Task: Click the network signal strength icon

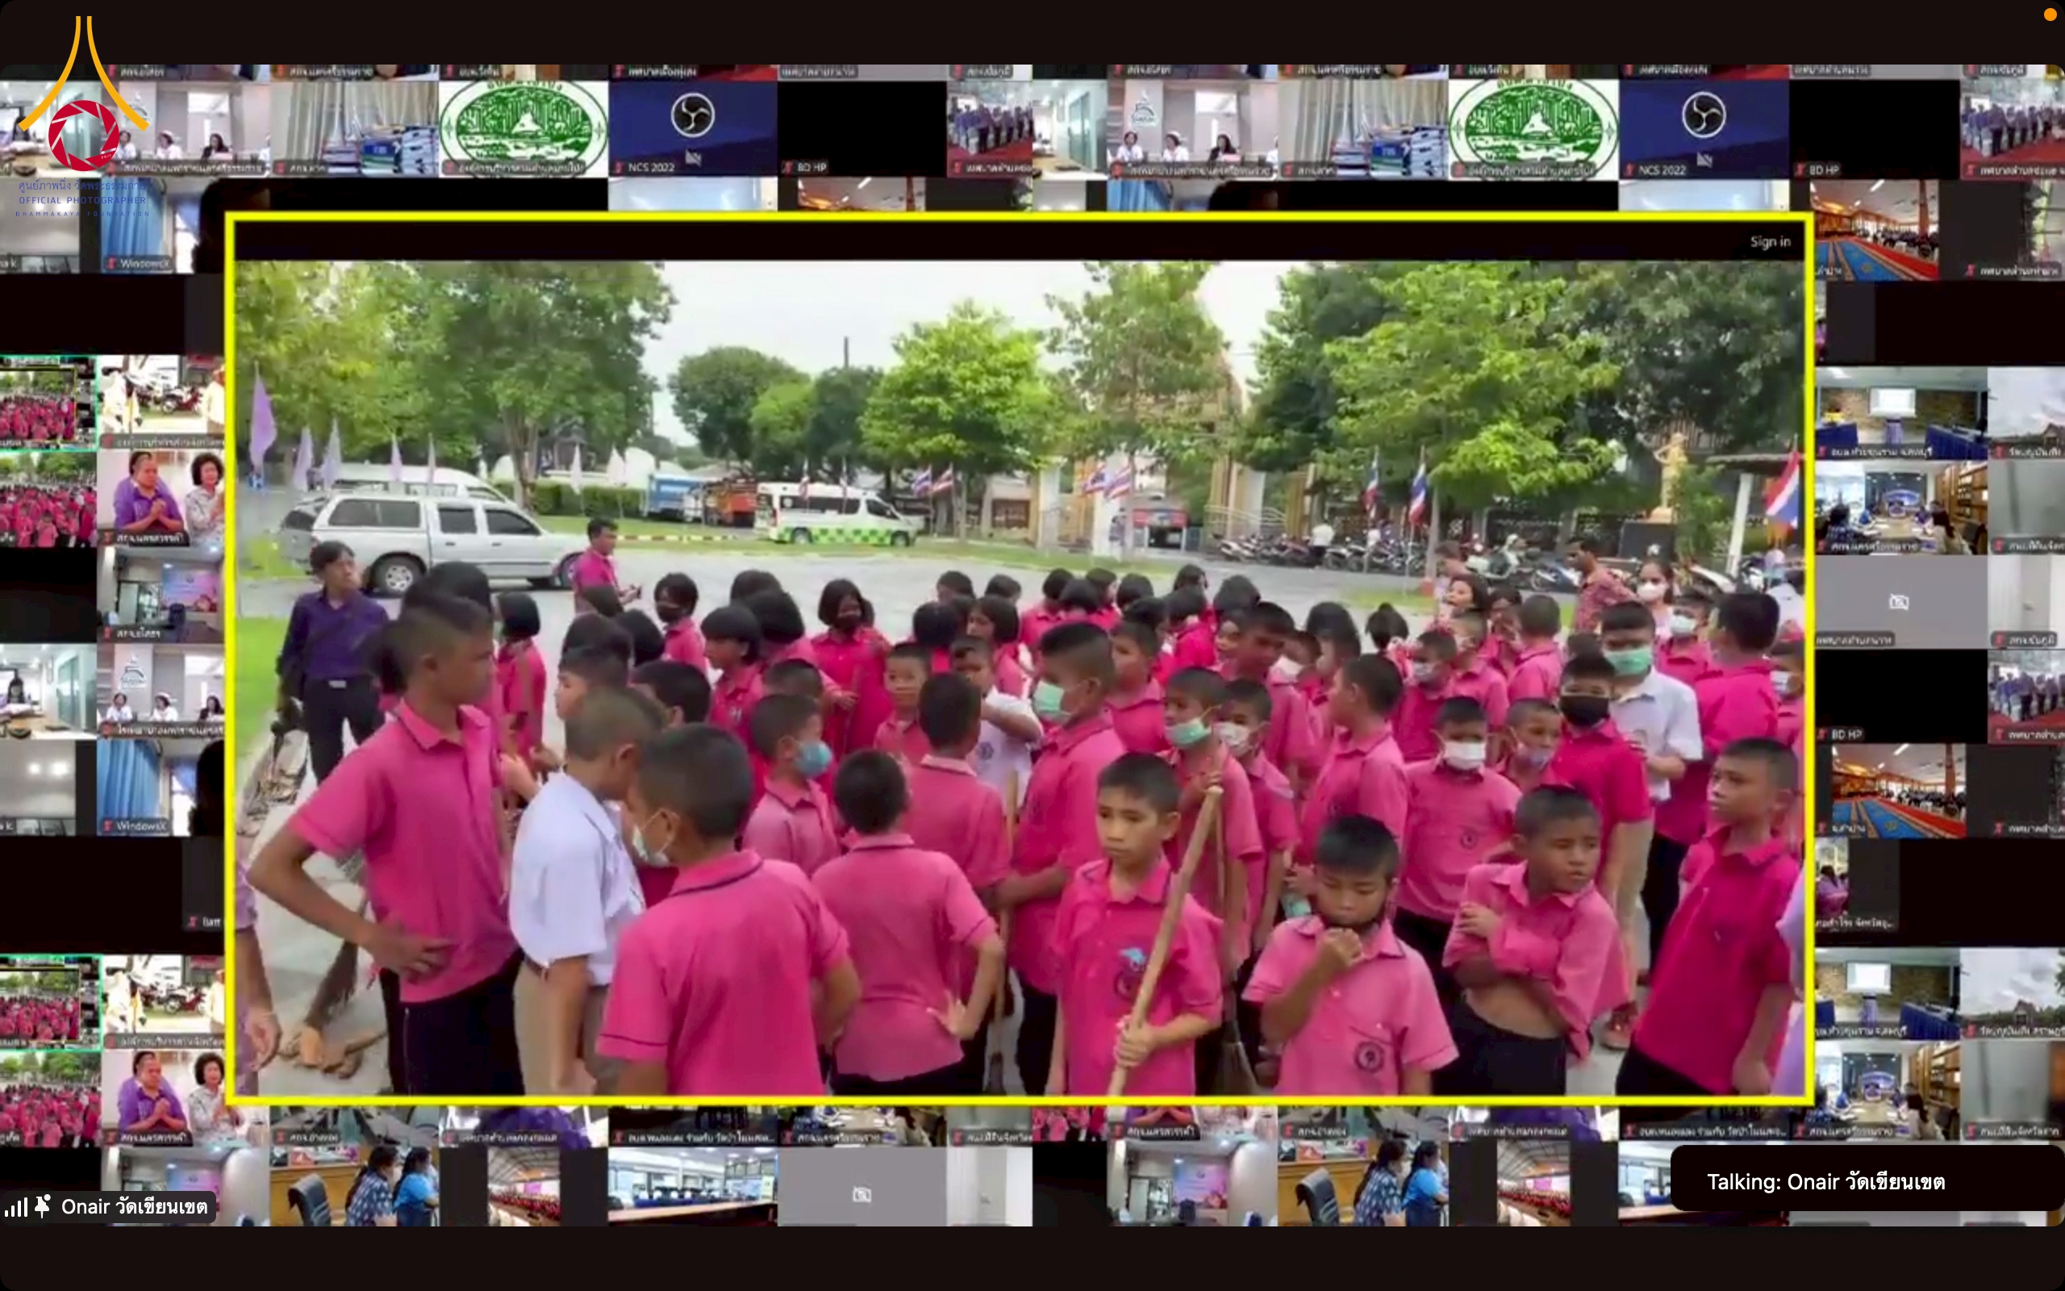Action: 15,1206
